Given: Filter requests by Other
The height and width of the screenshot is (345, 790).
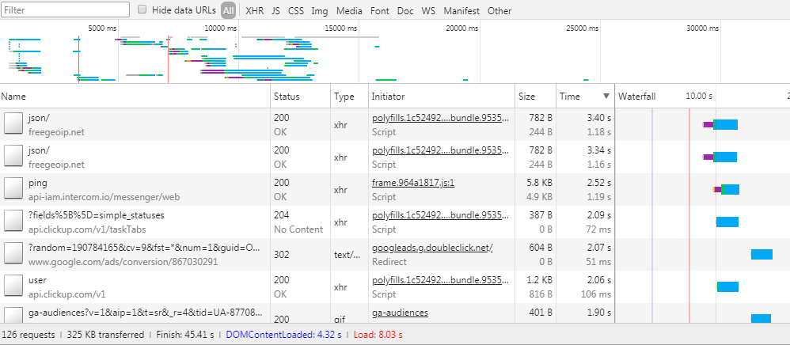Looking at the screenshot, I should pos(499,10).
